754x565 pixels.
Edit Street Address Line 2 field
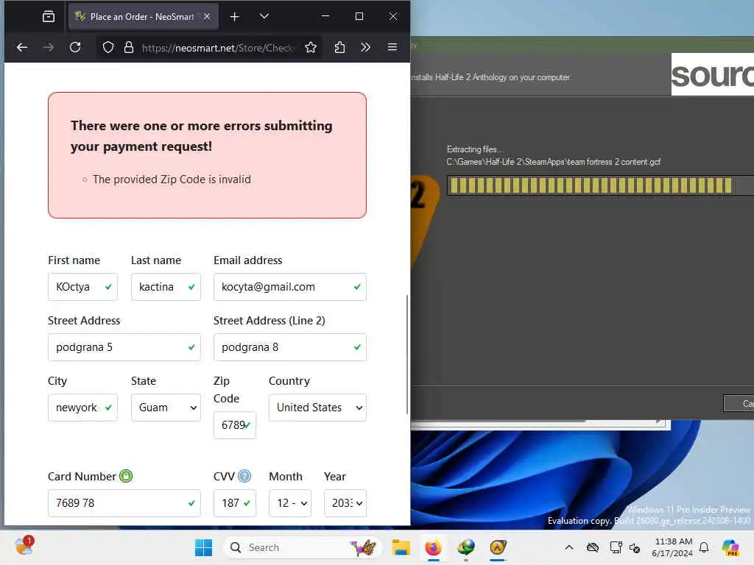pyautogui.click(x=290, y=347)
